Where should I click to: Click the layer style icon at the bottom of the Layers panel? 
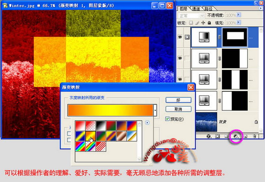point(209,136)
